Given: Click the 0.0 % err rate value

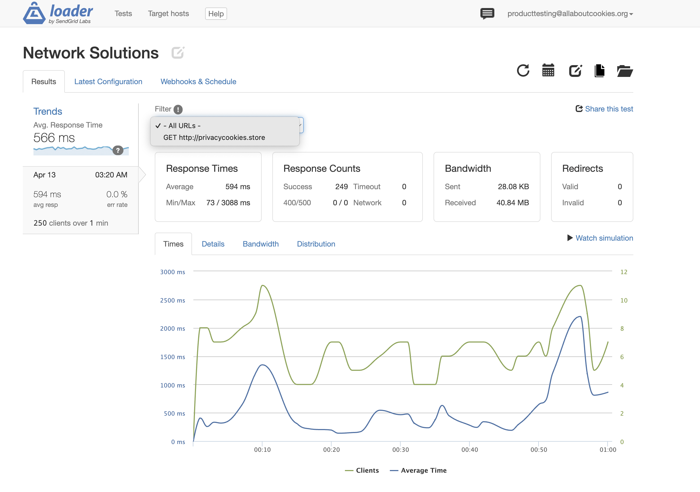Looking at the screenshot, I should coord(117,194).
